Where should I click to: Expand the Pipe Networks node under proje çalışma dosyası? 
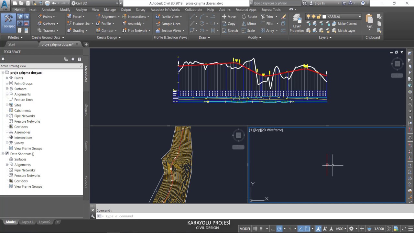click(7, 116)
